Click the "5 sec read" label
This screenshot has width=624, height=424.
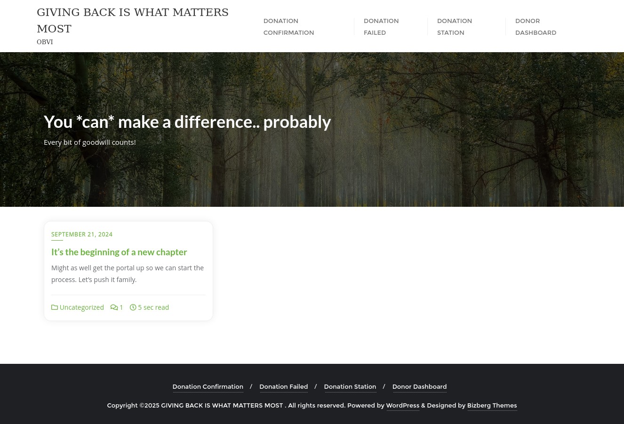tap(153, 307)
